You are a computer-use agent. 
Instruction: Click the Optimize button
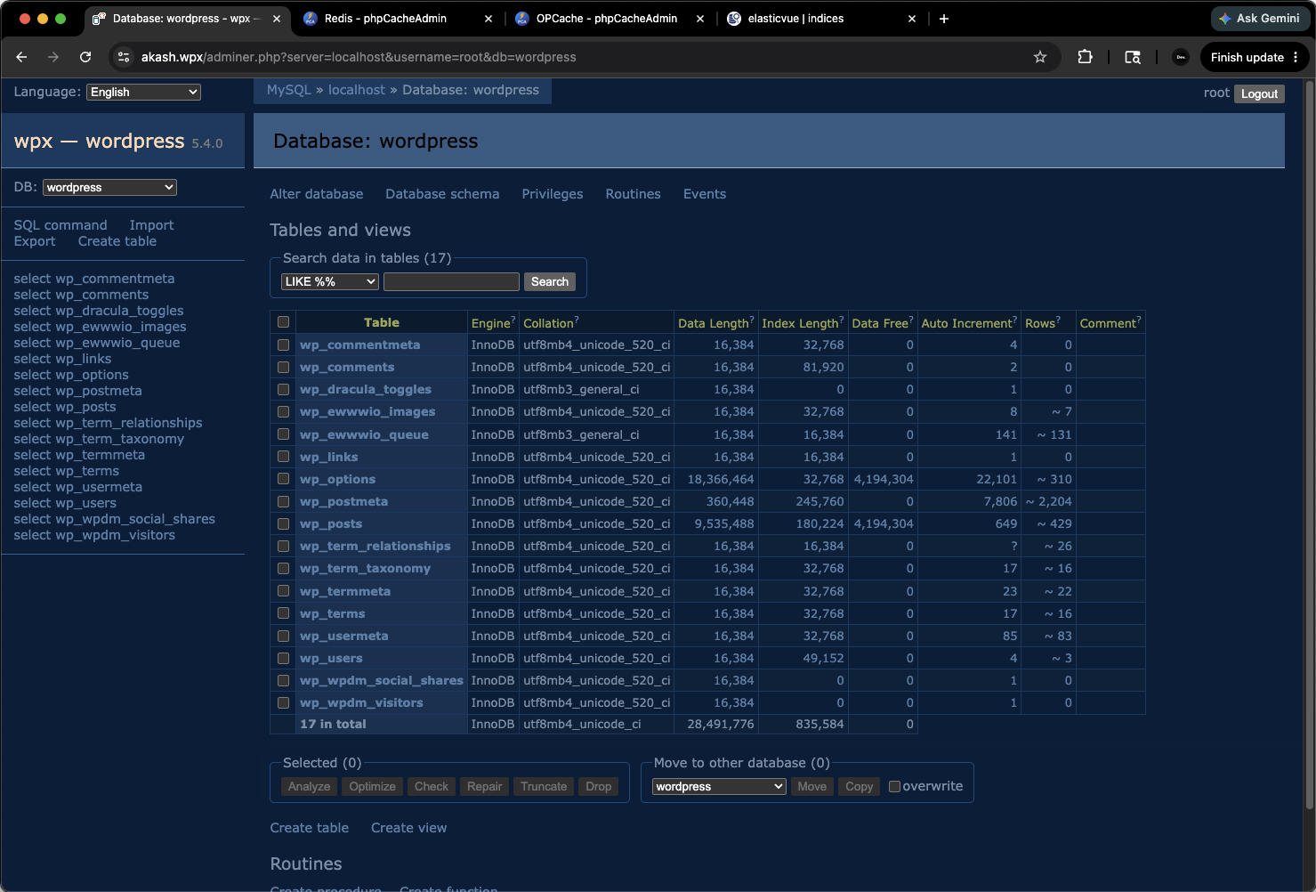372,786
